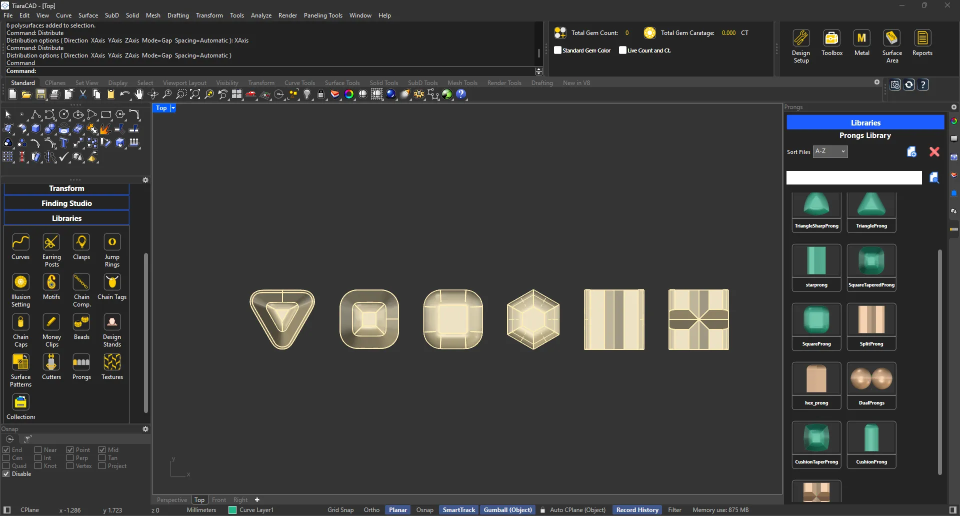The image size is (960, 516).
Task: Open the Design Setup tool
Action: pos(801,38)
